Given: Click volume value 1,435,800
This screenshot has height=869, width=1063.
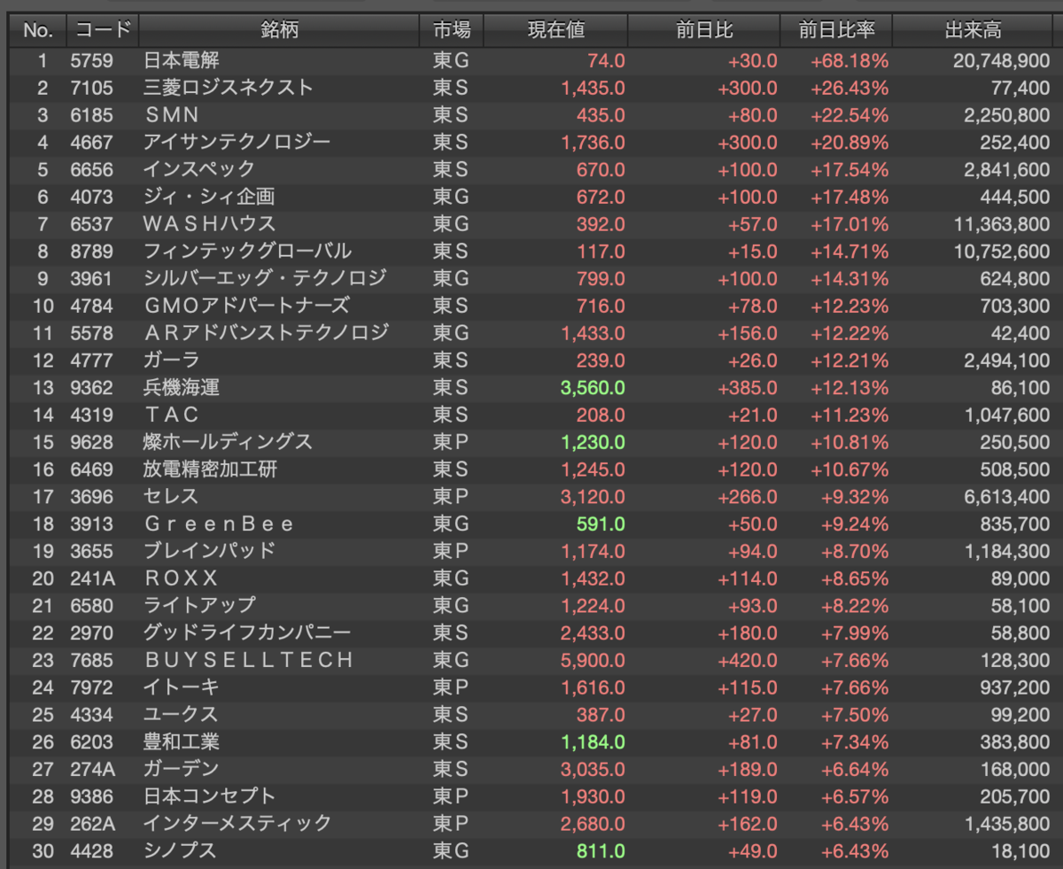Looking at the screenshot, I should 1006,823.
